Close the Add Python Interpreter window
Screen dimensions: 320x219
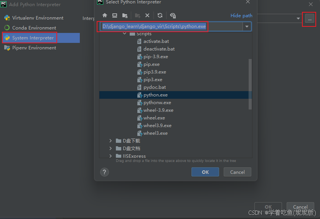311,4
